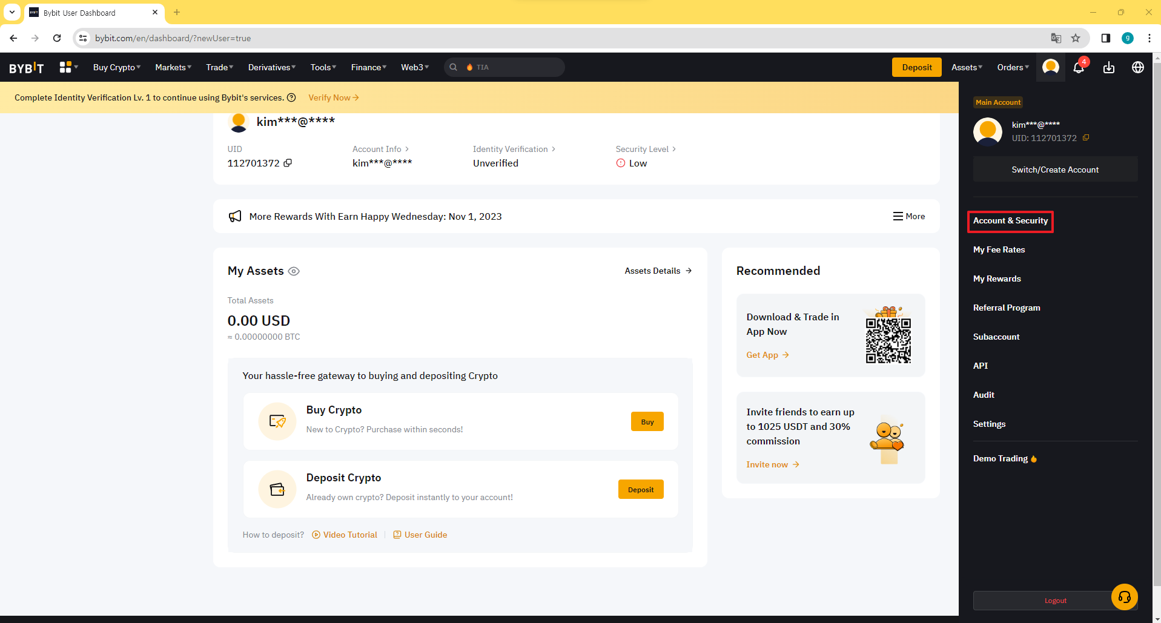The image size is (1161, 623).
Task: Toggle asset balance visibility eye icon
Action: coord(294,271)
